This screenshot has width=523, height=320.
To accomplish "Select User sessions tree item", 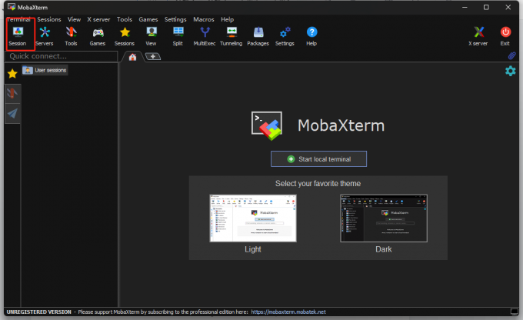I will [x=45, y=70].
